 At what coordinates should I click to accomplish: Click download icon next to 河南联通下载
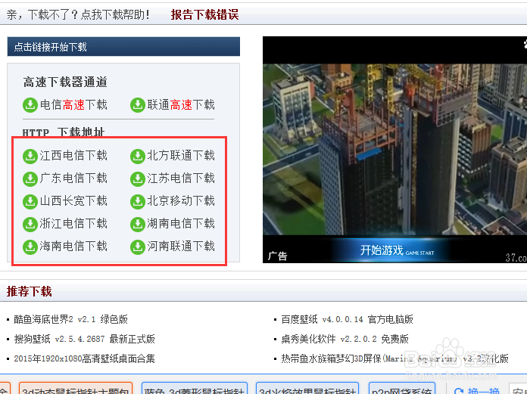[138, 247]
